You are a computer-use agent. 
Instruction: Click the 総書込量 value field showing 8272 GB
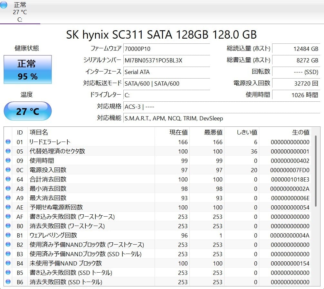pyautogui.click(x=296, y=60)
